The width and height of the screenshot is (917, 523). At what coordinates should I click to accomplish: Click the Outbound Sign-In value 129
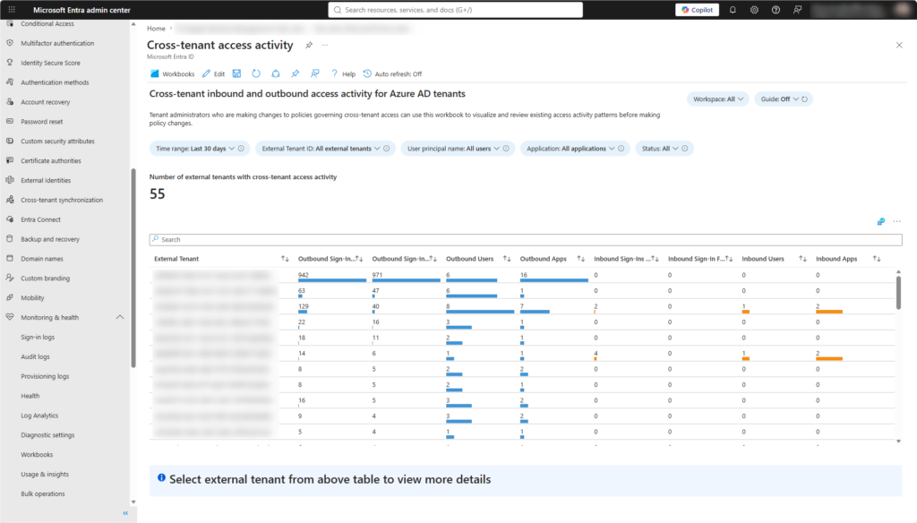tap(303, 306)
